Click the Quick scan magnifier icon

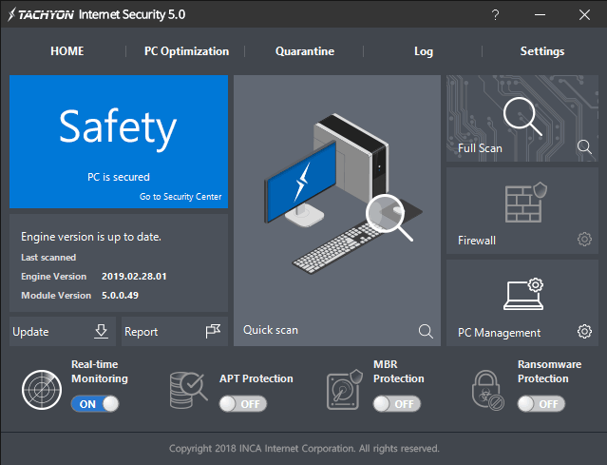pos(426,331)
